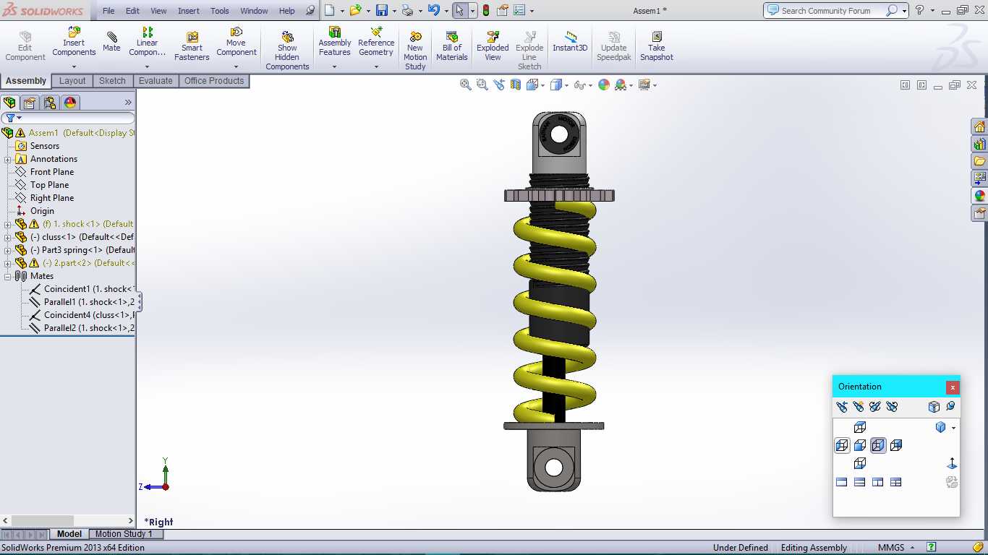Open the Tools menu

[x=220, y=11]
